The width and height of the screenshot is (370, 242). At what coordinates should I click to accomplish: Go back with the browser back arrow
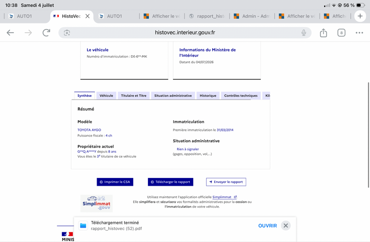(x=10, y=33)
